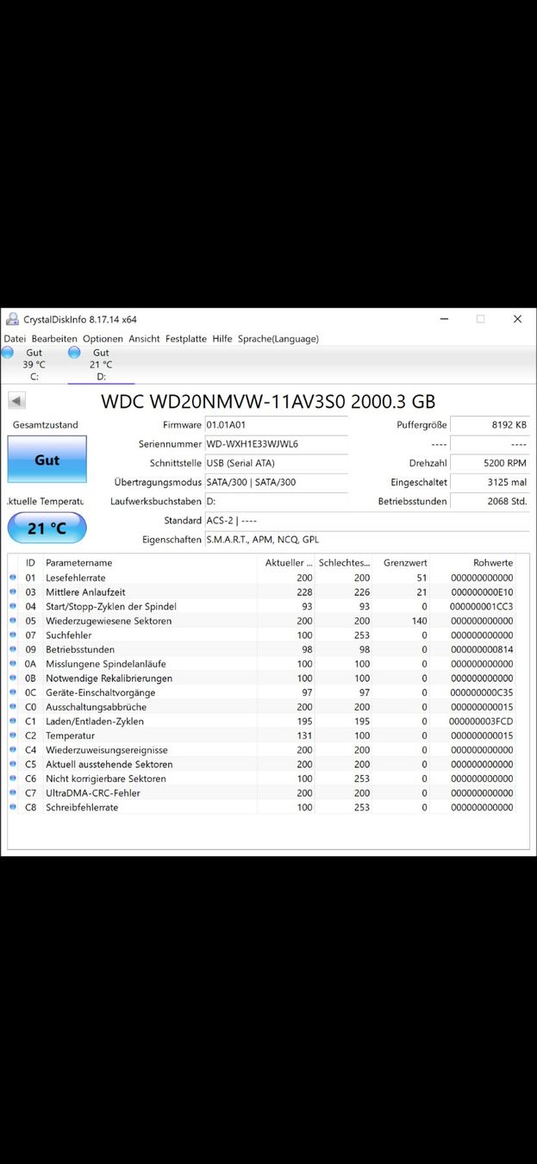537x1164 pixels.
Task: Select the UltraDMA-CRC-Fehler parameter name
Action: pyautogui.click(x=93, y=793)
